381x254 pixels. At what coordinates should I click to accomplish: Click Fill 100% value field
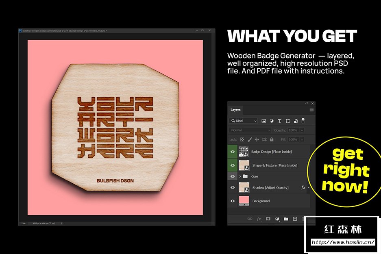tap(293, 140)
